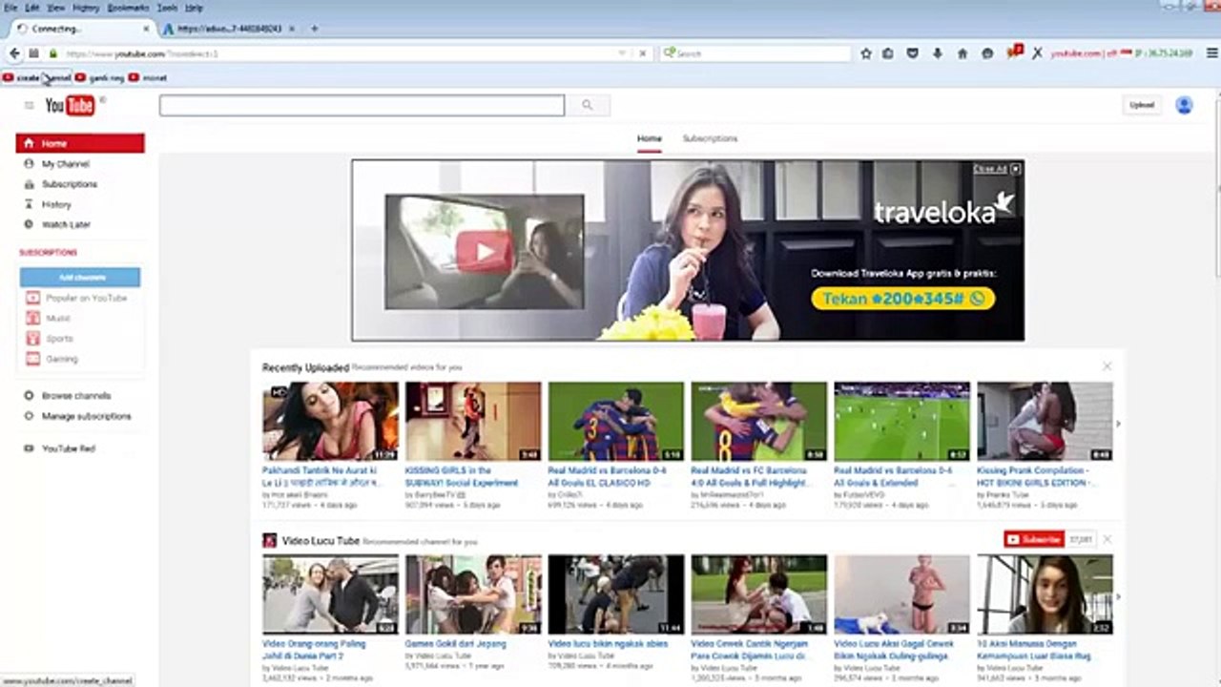1221x687 pixels.
Task: Switch to the Subscriptions tab on page
Action: pyautogui.click(x=710, y=138)
